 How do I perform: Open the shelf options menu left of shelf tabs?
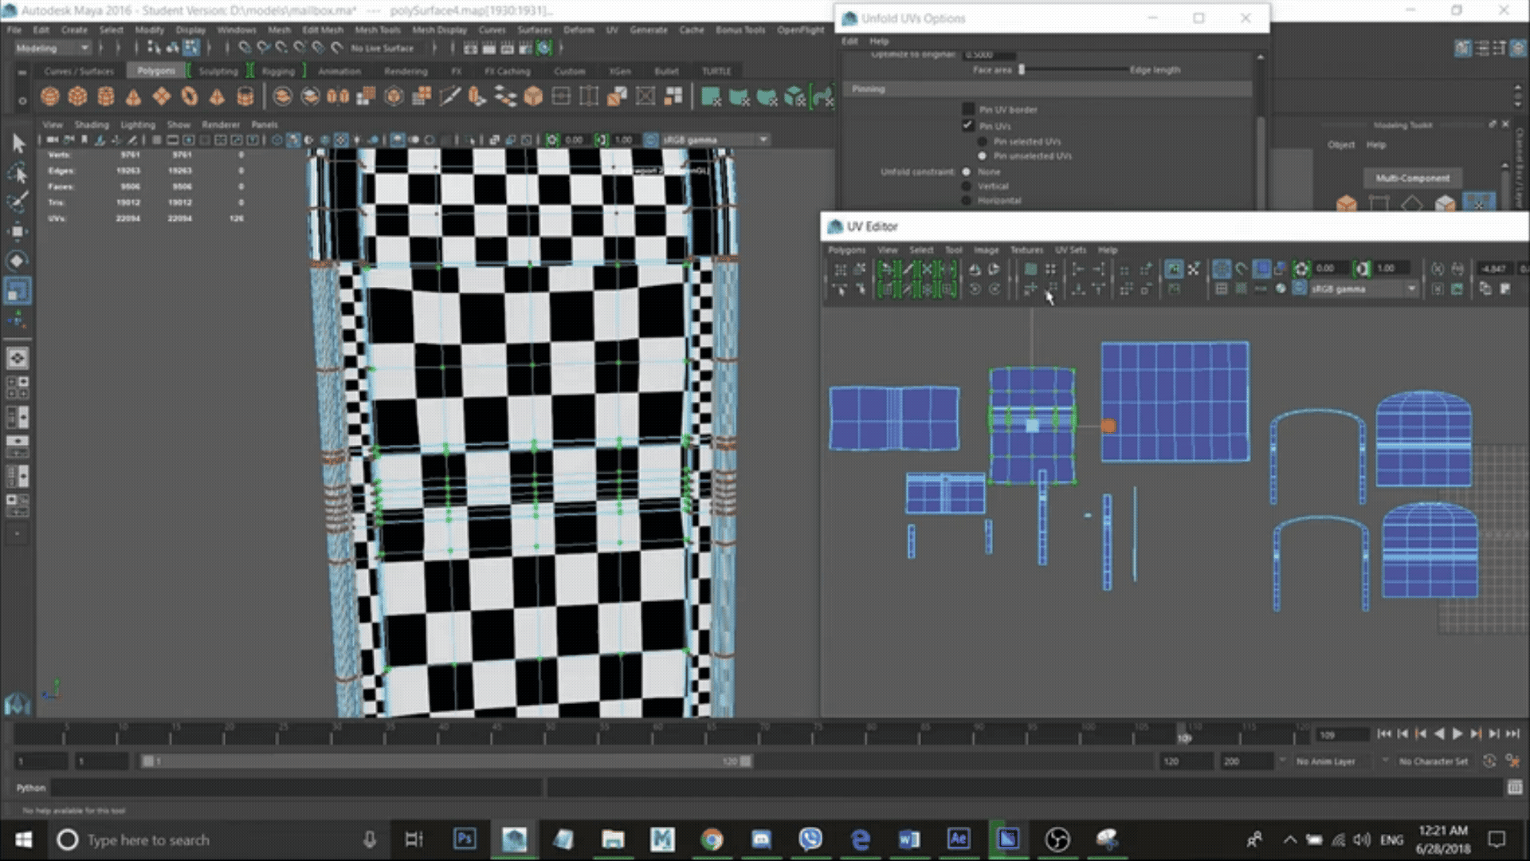22,72
